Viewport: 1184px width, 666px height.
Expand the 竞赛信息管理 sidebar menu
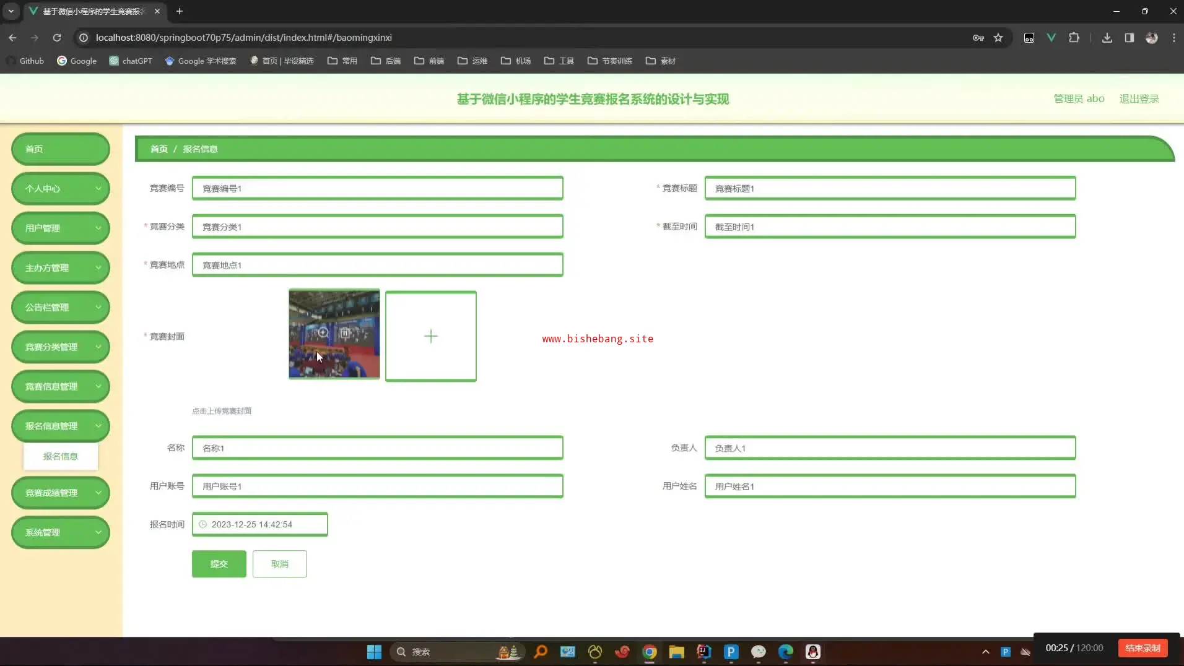(61, 387)
